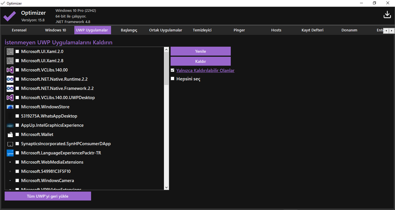Click the Microsoft.WindowsStore icon
This screenshot has width=395, height=210.
10,107
